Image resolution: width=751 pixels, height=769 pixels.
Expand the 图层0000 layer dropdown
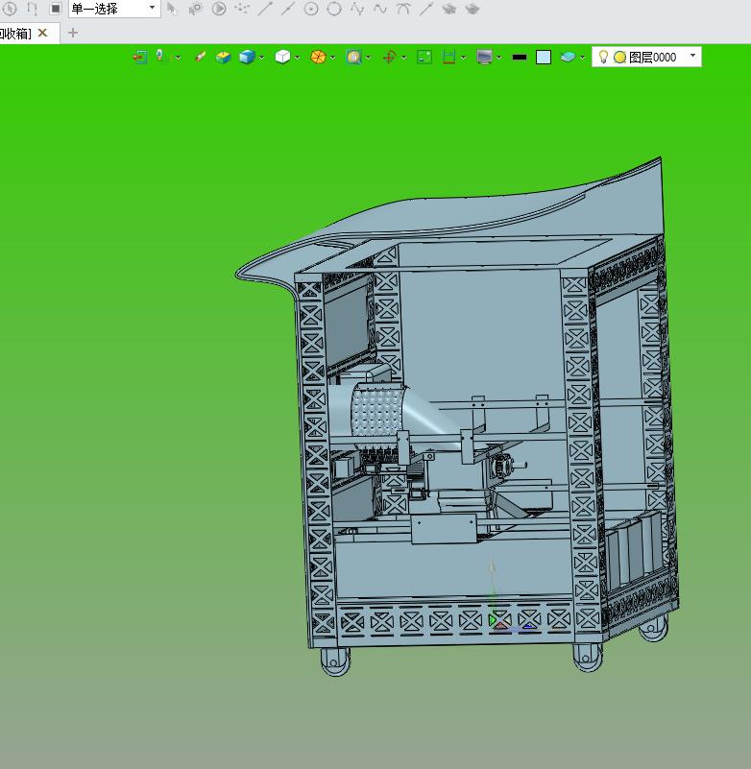[x=692, y=56]
